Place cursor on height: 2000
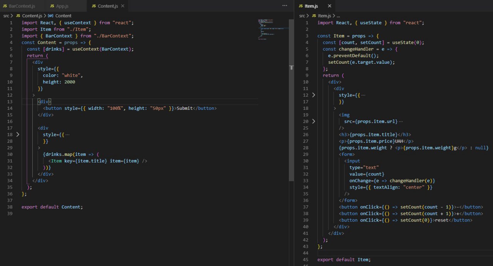Image resolution: width=493 pixels, height=266 pixels. coord(59,82)
